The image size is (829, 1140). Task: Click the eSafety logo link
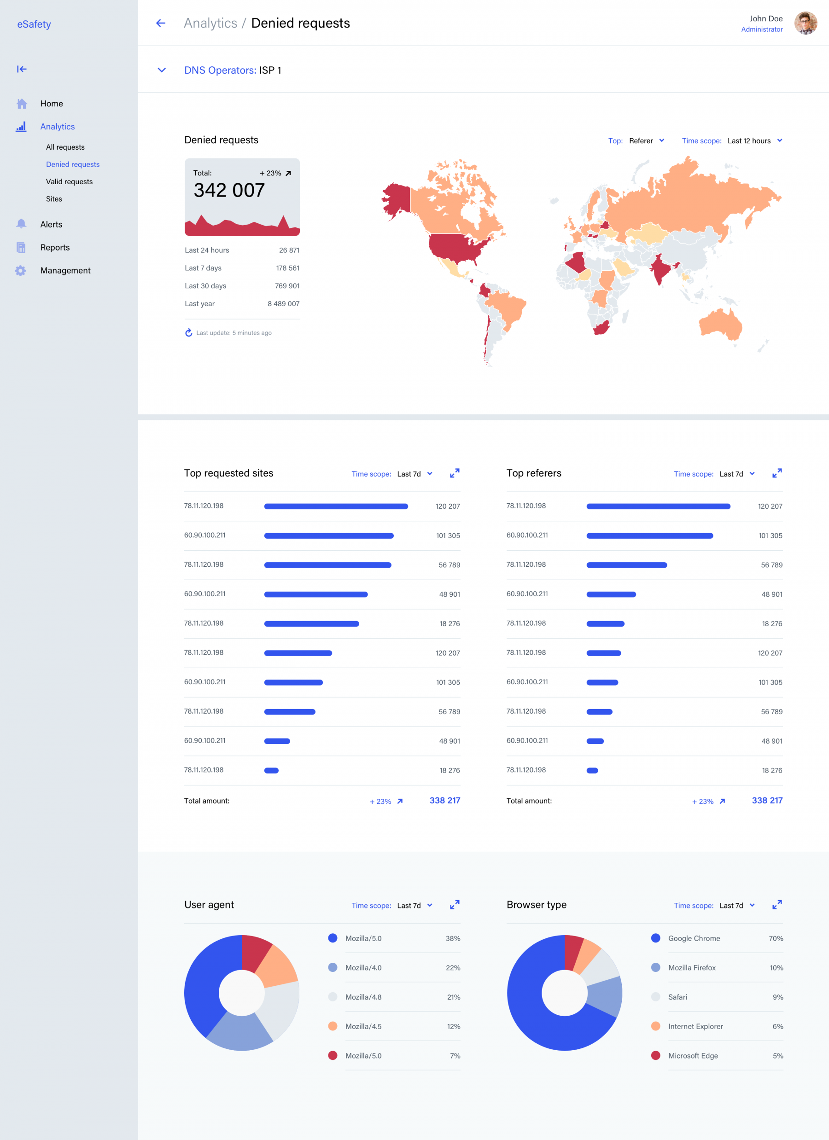pyautogui.click(x=34, y=24)
